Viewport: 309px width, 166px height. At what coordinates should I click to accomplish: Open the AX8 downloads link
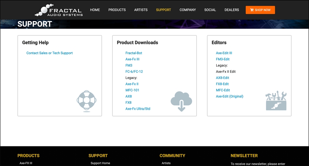128,96
